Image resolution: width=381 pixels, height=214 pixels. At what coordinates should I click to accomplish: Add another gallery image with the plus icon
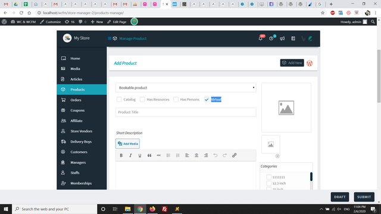tap(277, 156)
